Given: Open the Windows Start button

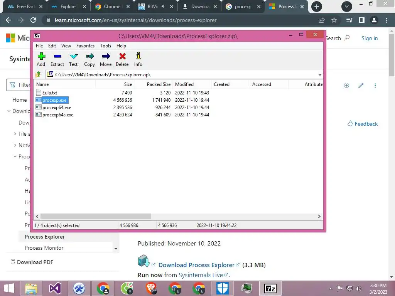Looking at the screenshot, I should click(9, 288).
